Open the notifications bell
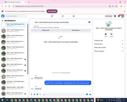Screen dimensions: 127x102 (119, 16)
